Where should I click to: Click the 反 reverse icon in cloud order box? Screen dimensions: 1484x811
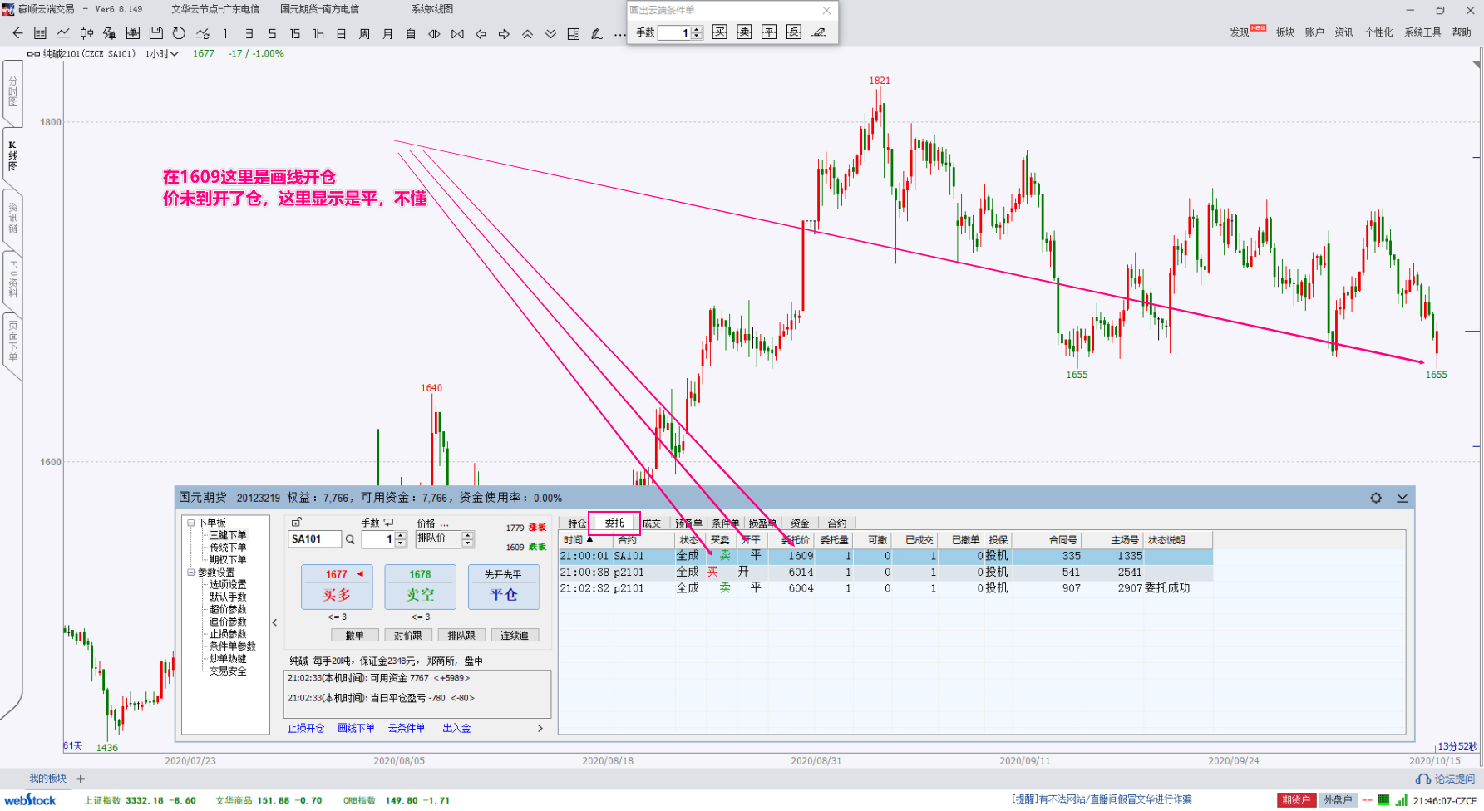(794, 32)
